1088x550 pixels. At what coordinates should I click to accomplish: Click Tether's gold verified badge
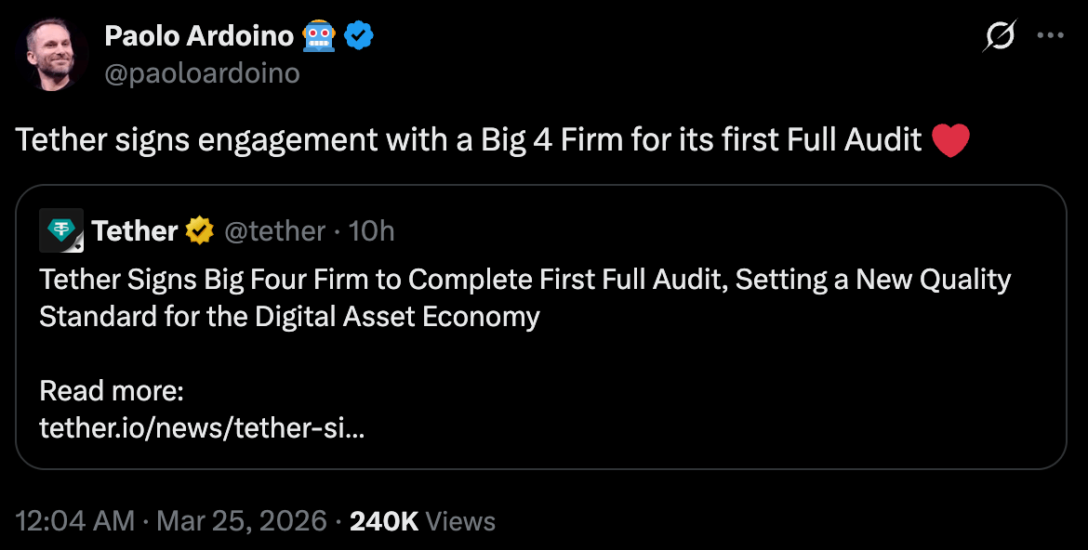(200, 230)
